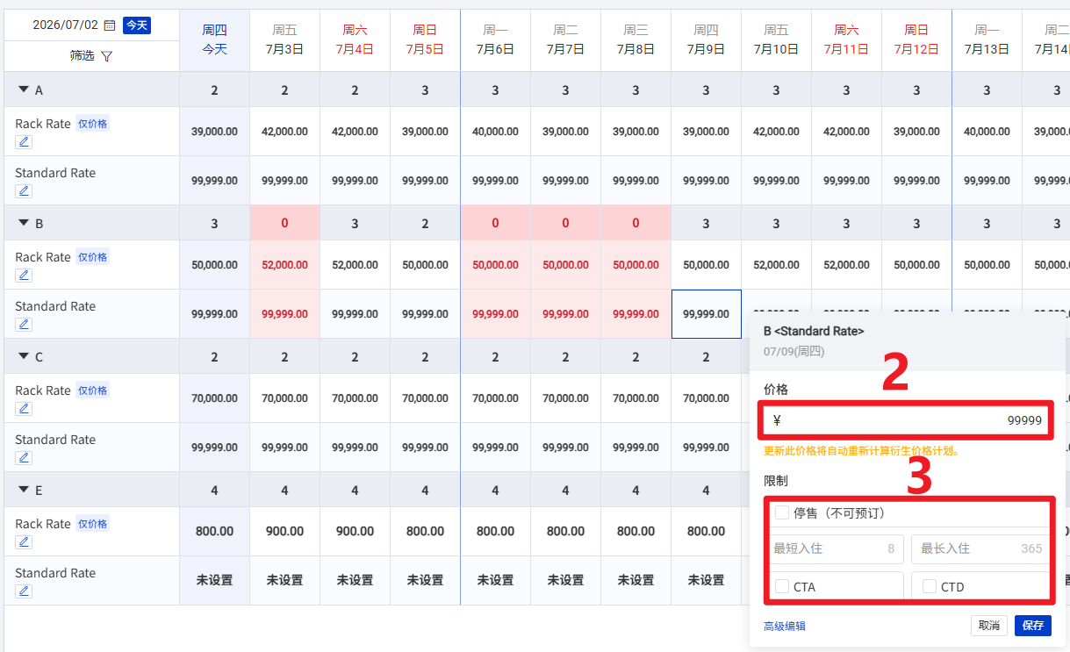Click the edit icon under B Standard Rate
1070x652 pixels.
click(x=25, y=325)
